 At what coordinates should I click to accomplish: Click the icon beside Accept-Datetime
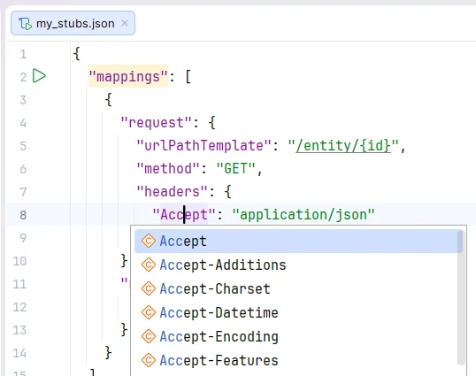[149, 312]
